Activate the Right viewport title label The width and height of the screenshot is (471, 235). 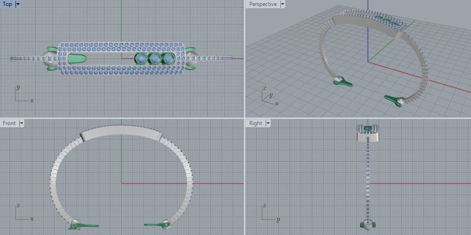pos(256,123)
